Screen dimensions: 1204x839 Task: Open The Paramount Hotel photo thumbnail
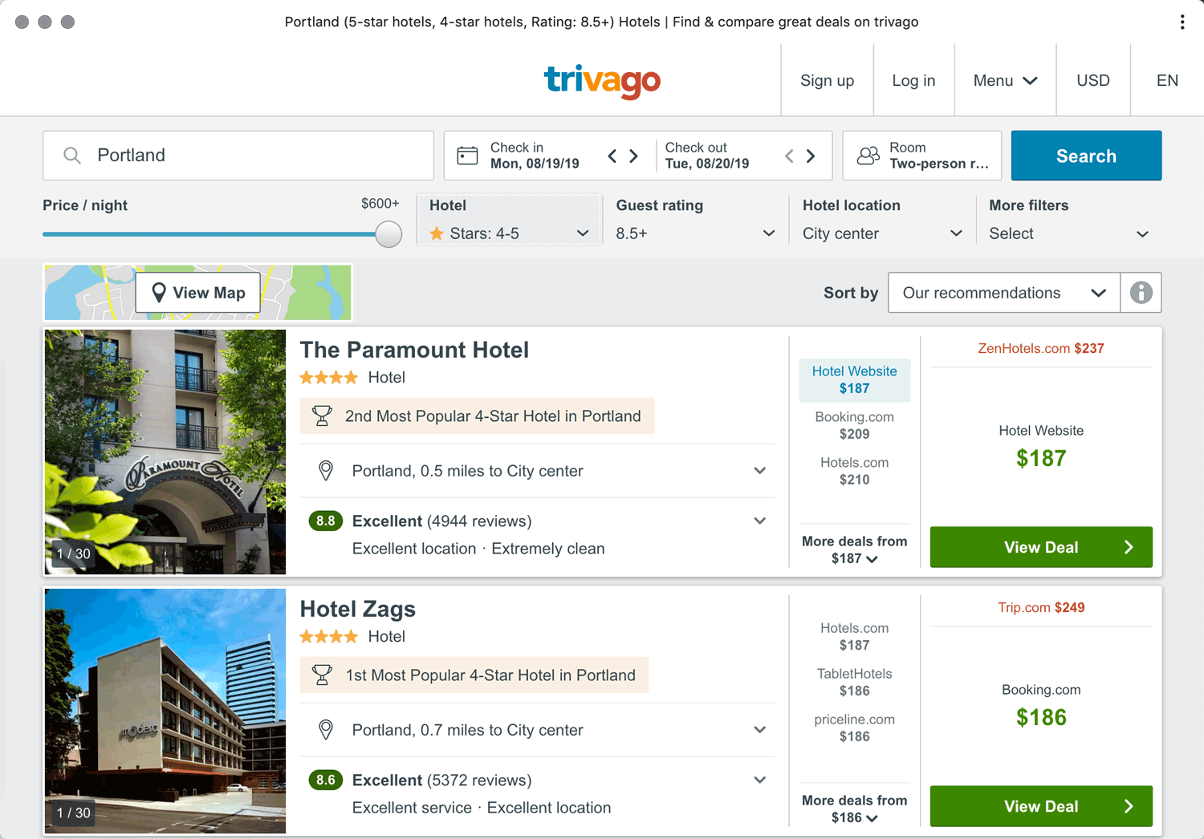pos(165,452)
